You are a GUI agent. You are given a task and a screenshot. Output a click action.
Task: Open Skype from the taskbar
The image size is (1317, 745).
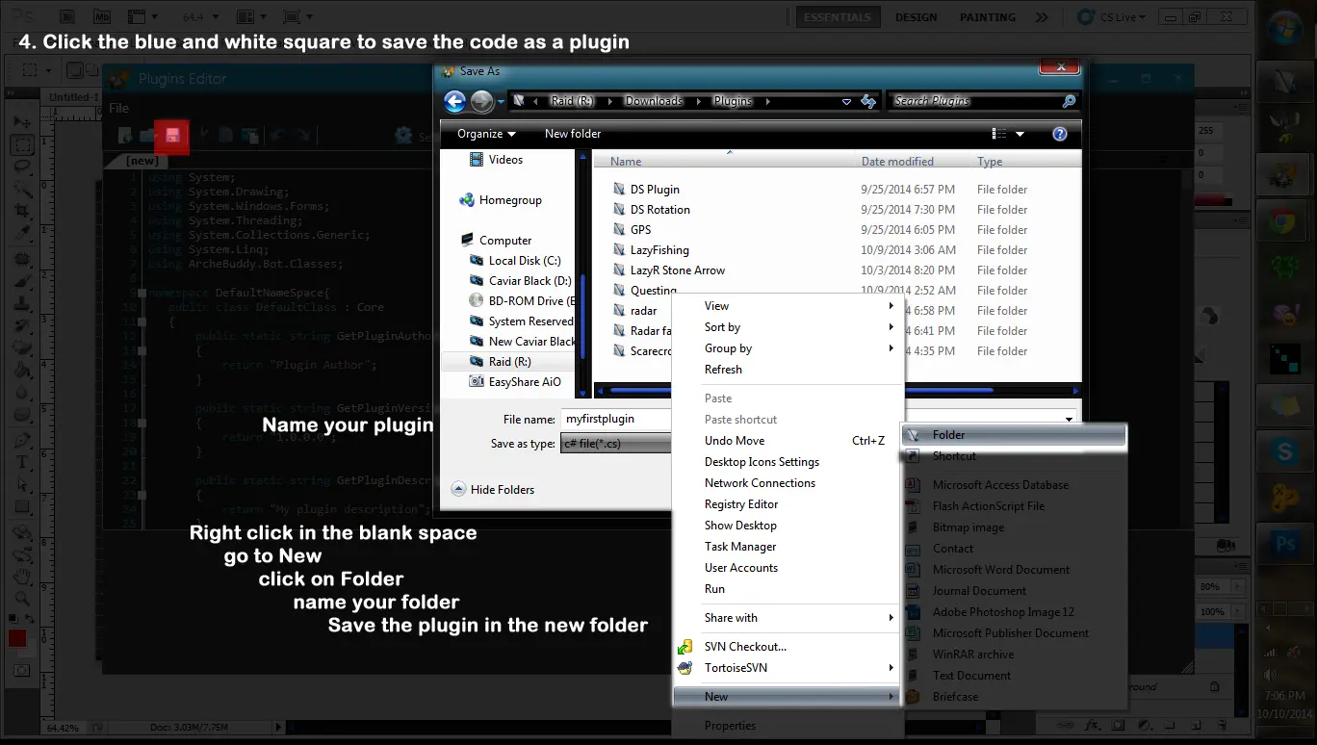(1284, 450)
